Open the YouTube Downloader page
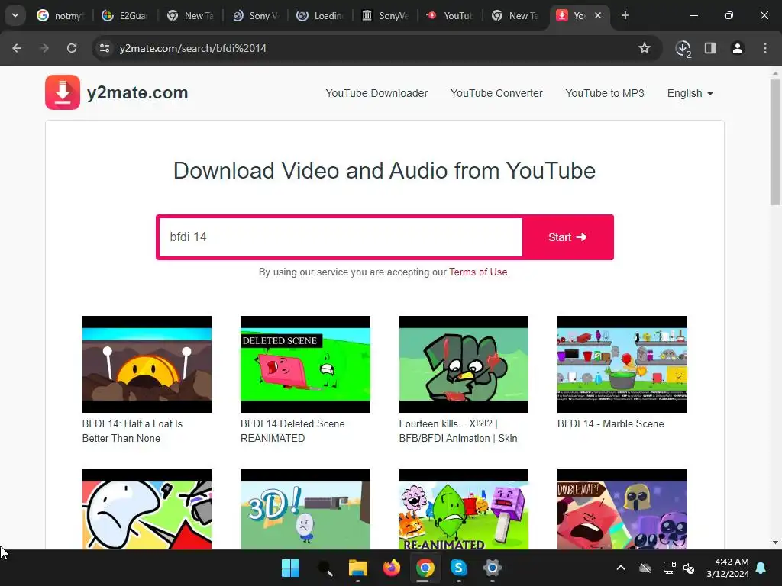 point(376,93)
